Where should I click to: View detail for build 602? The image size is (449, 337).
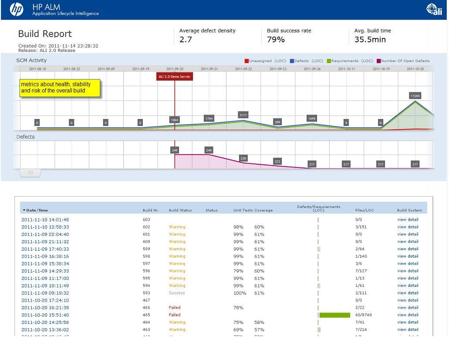point(408,227)
